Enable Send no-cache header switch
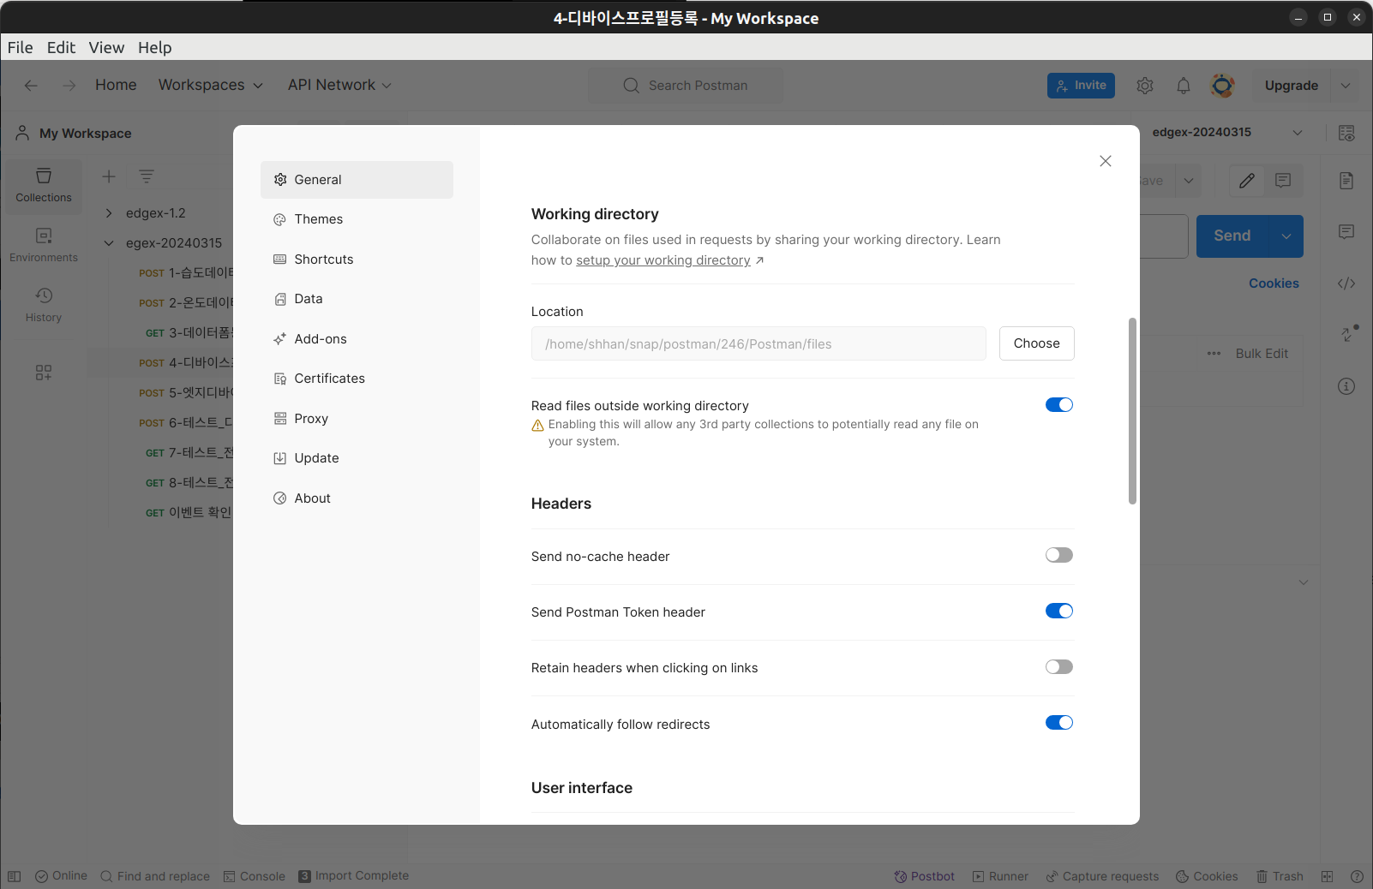Image resolution: width=1373 pixels, height=889 pixels. click(1059, 555)
